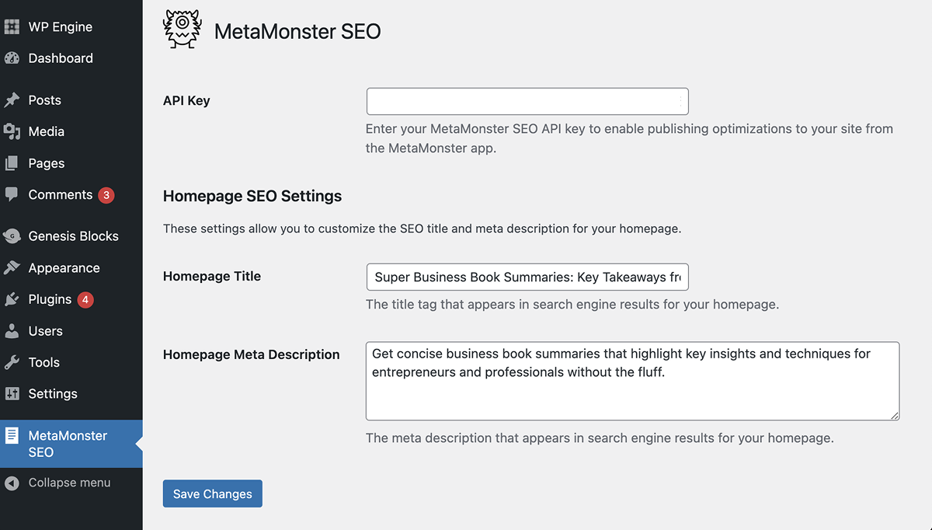932x530 pixels.
Task: Click the Users person icon
Action: (12, 331)
